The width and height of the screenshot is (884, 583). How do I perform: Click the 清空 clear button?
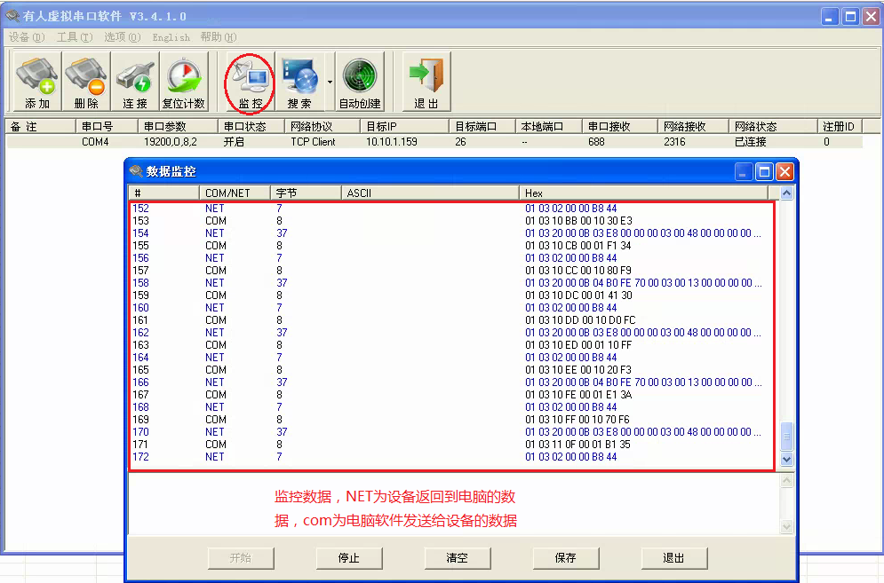[458, 557]
